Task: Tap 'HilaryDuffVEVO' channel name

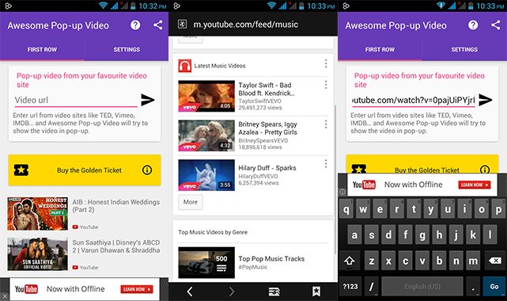Action: tap(258, 176)
